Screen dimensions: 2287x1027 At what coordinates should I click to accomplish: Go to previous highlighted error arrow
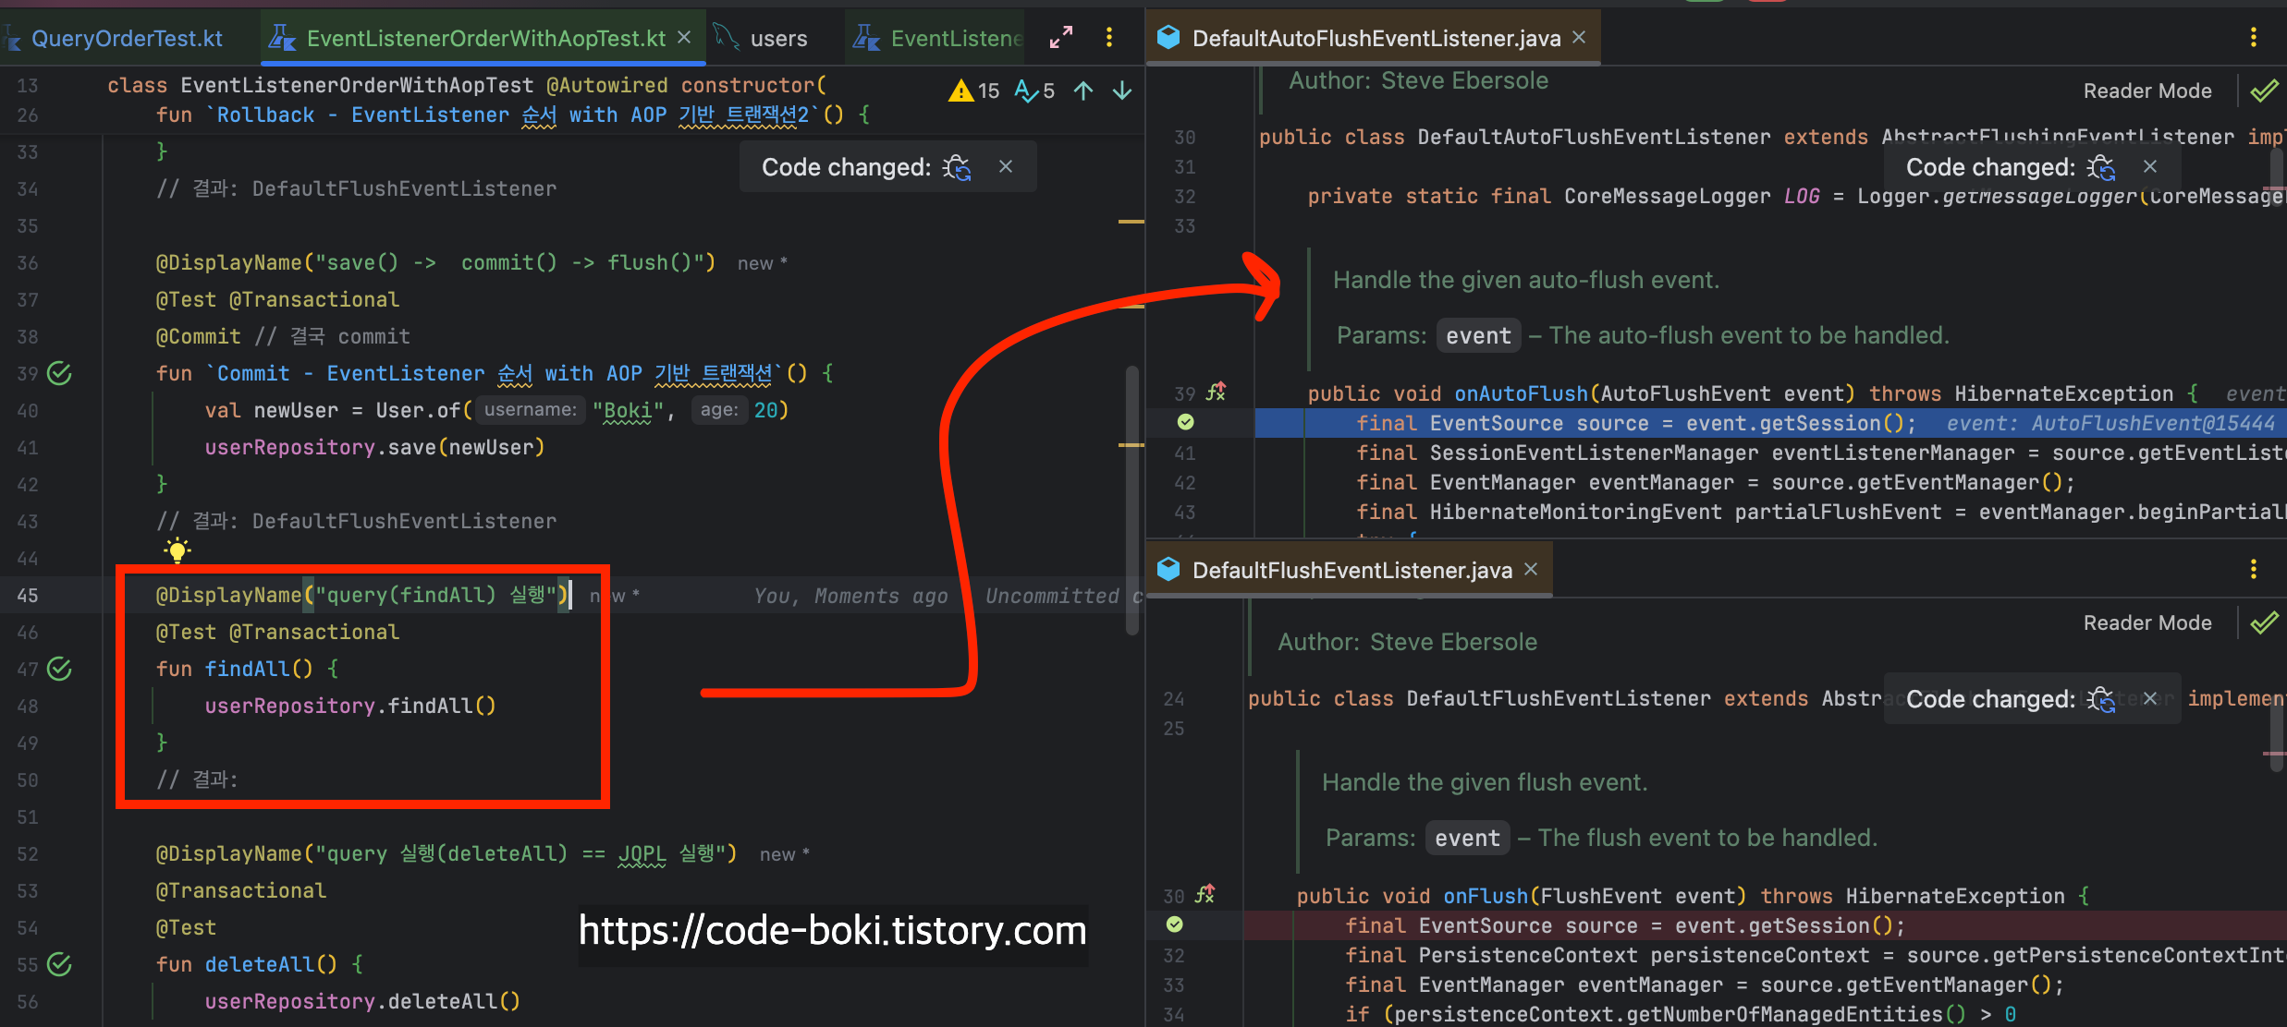[x=1083, y=91]
